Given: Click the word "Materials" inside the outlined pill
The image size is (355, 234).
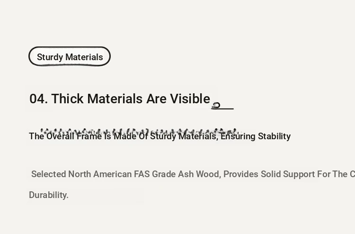Looking at the screenshot, I should click(84, 57).
